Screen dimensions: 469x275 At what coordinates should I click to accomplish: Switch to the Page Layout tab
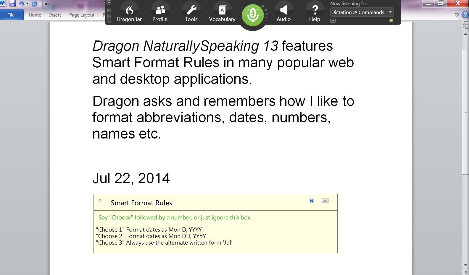coord(82,15)
